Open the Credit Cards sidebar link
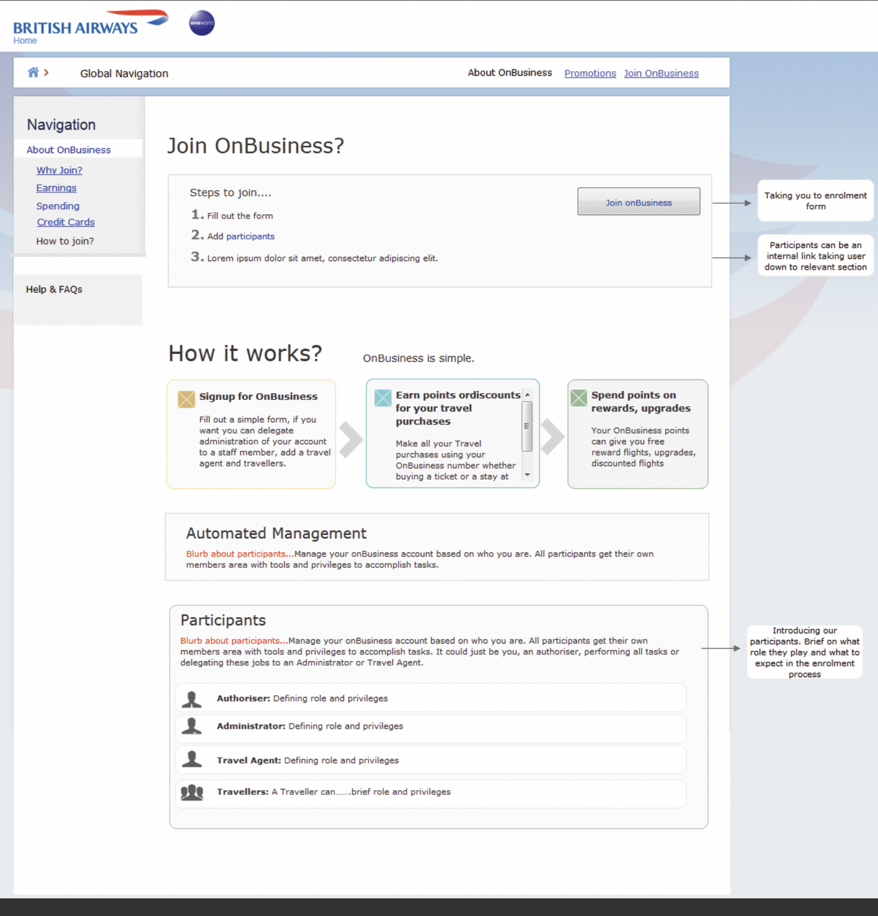The image size is (878, 916). pos(66,222)
